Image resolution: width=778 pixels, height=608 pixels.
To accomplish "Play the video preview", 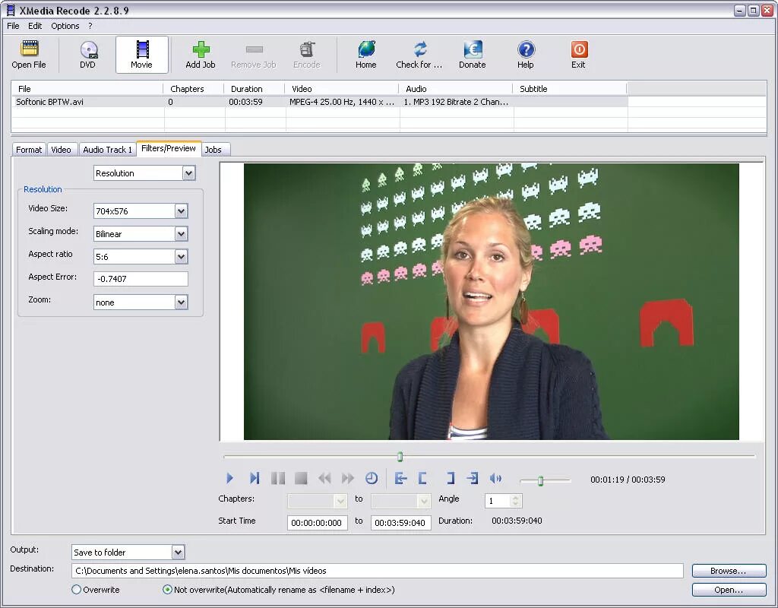I will (230, 478).
